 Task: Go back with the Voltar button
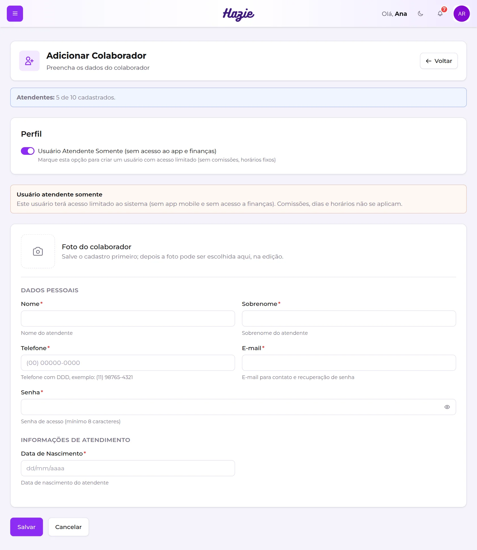tap(439, 61)
